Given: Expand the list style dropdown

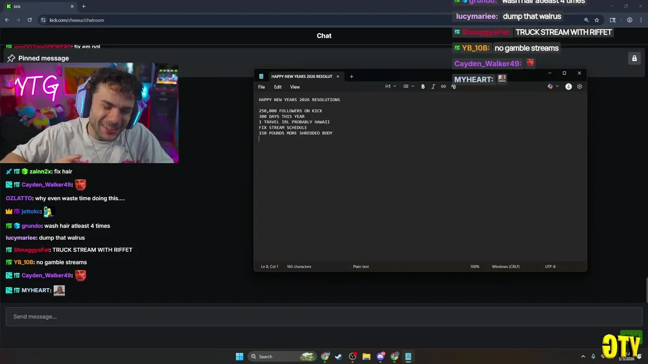Looking at the screenshot, I should (408, 86).
